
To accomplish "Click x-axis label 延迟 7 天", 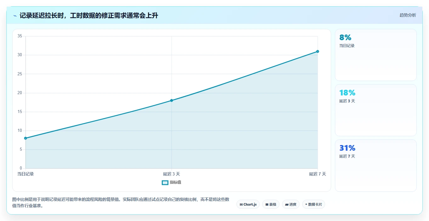I will [x=318, y=174].
